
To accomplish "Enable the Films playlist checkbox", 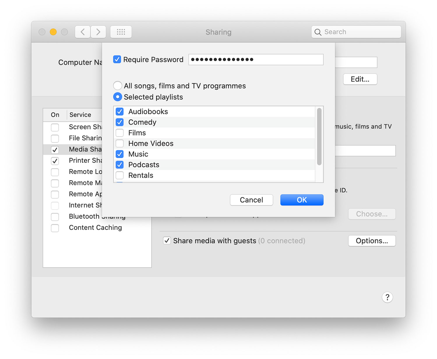I will tap(120, 133).
